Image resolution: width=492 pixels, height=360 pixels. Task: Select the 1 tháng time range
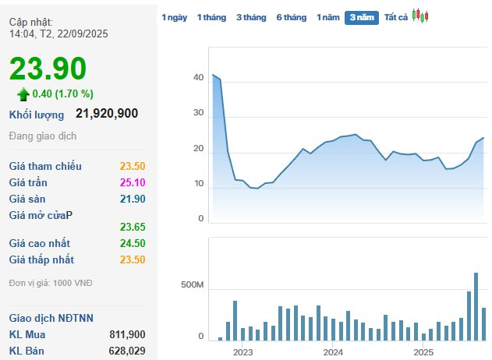click(x=211, y=17)
